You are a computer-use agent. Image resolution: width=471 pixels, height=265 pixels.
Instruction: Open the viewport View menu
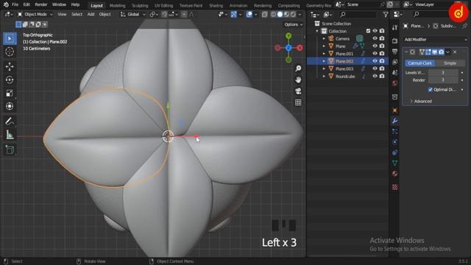62,14
